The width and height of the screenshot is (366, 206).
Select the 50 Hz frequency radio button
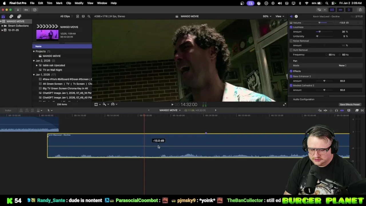coord(327,55)
